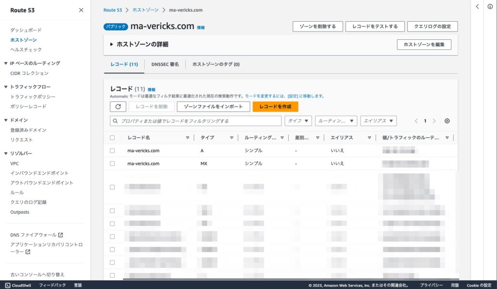497x289 pixels.
Task: Open ダッシュボード in sidebar
Action: [x=26, y=30]
